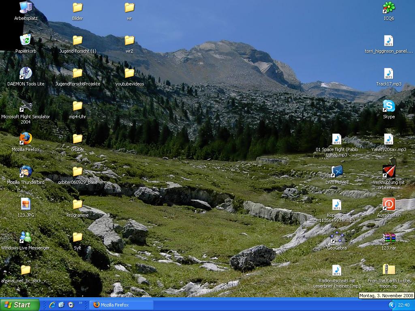This screenshot has height=311, width=415.
Task: Select Mozilla Thunderbird desktop shortcut
Action: tap(26, 172)
